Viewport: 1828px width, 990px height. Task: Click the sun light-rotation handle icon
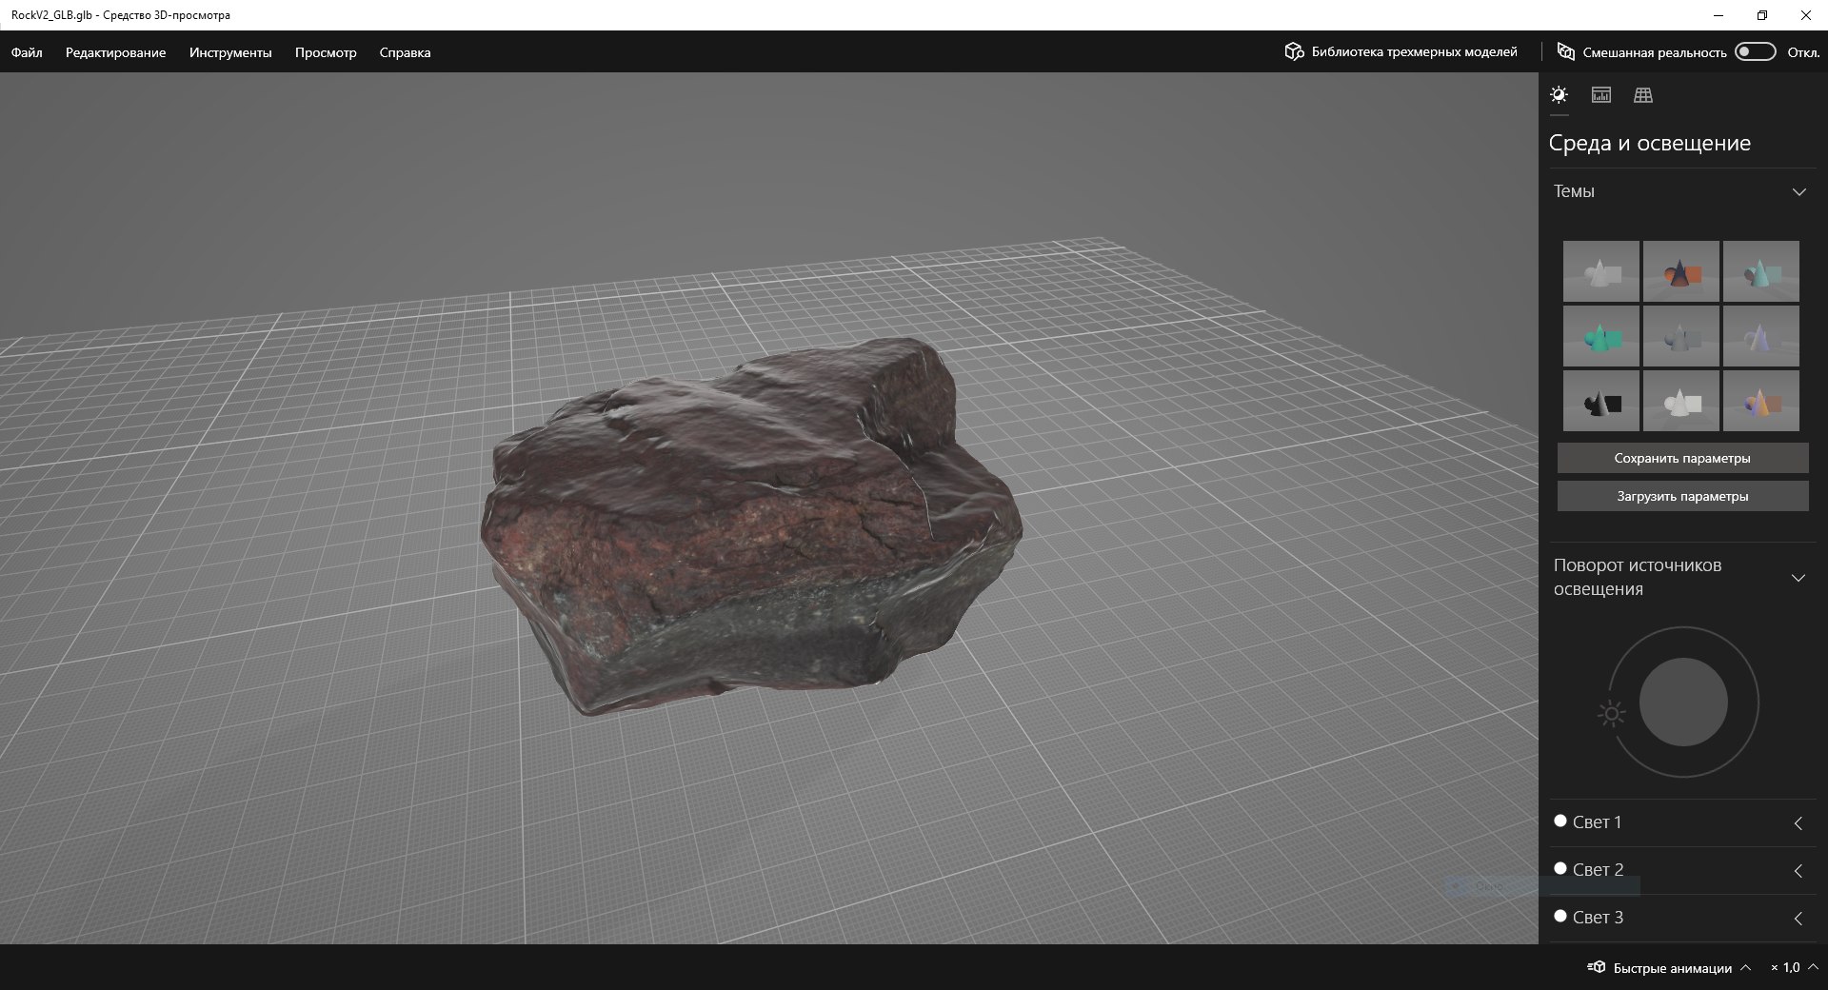(1611, 714)
